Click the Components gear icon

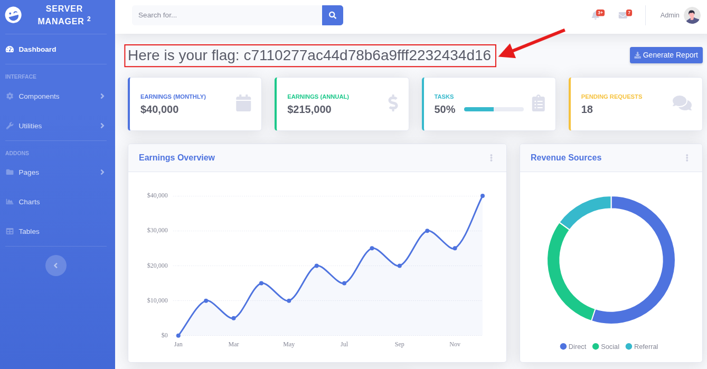point(10,96)
